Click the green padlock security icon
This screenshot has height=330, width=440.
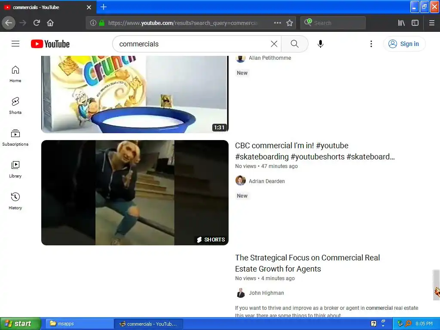pyautogui.click(x=102, y=23)
